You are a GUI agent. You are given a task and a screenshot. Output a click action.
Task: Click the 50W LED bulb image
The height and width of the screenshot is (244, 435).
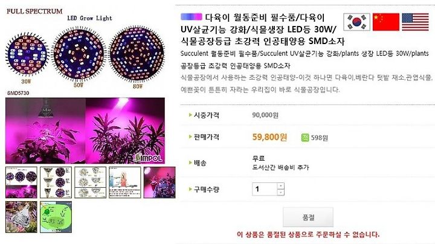79,54
